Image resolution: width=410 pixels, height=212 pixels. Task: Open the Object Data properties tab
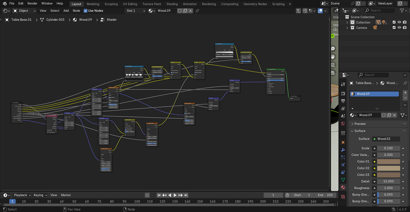343,180
